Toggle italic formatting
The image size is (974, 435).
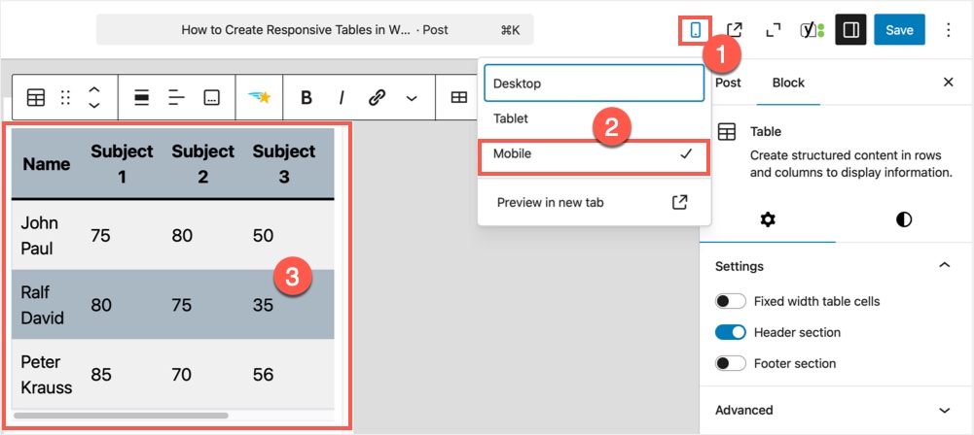tap(341, 97)
